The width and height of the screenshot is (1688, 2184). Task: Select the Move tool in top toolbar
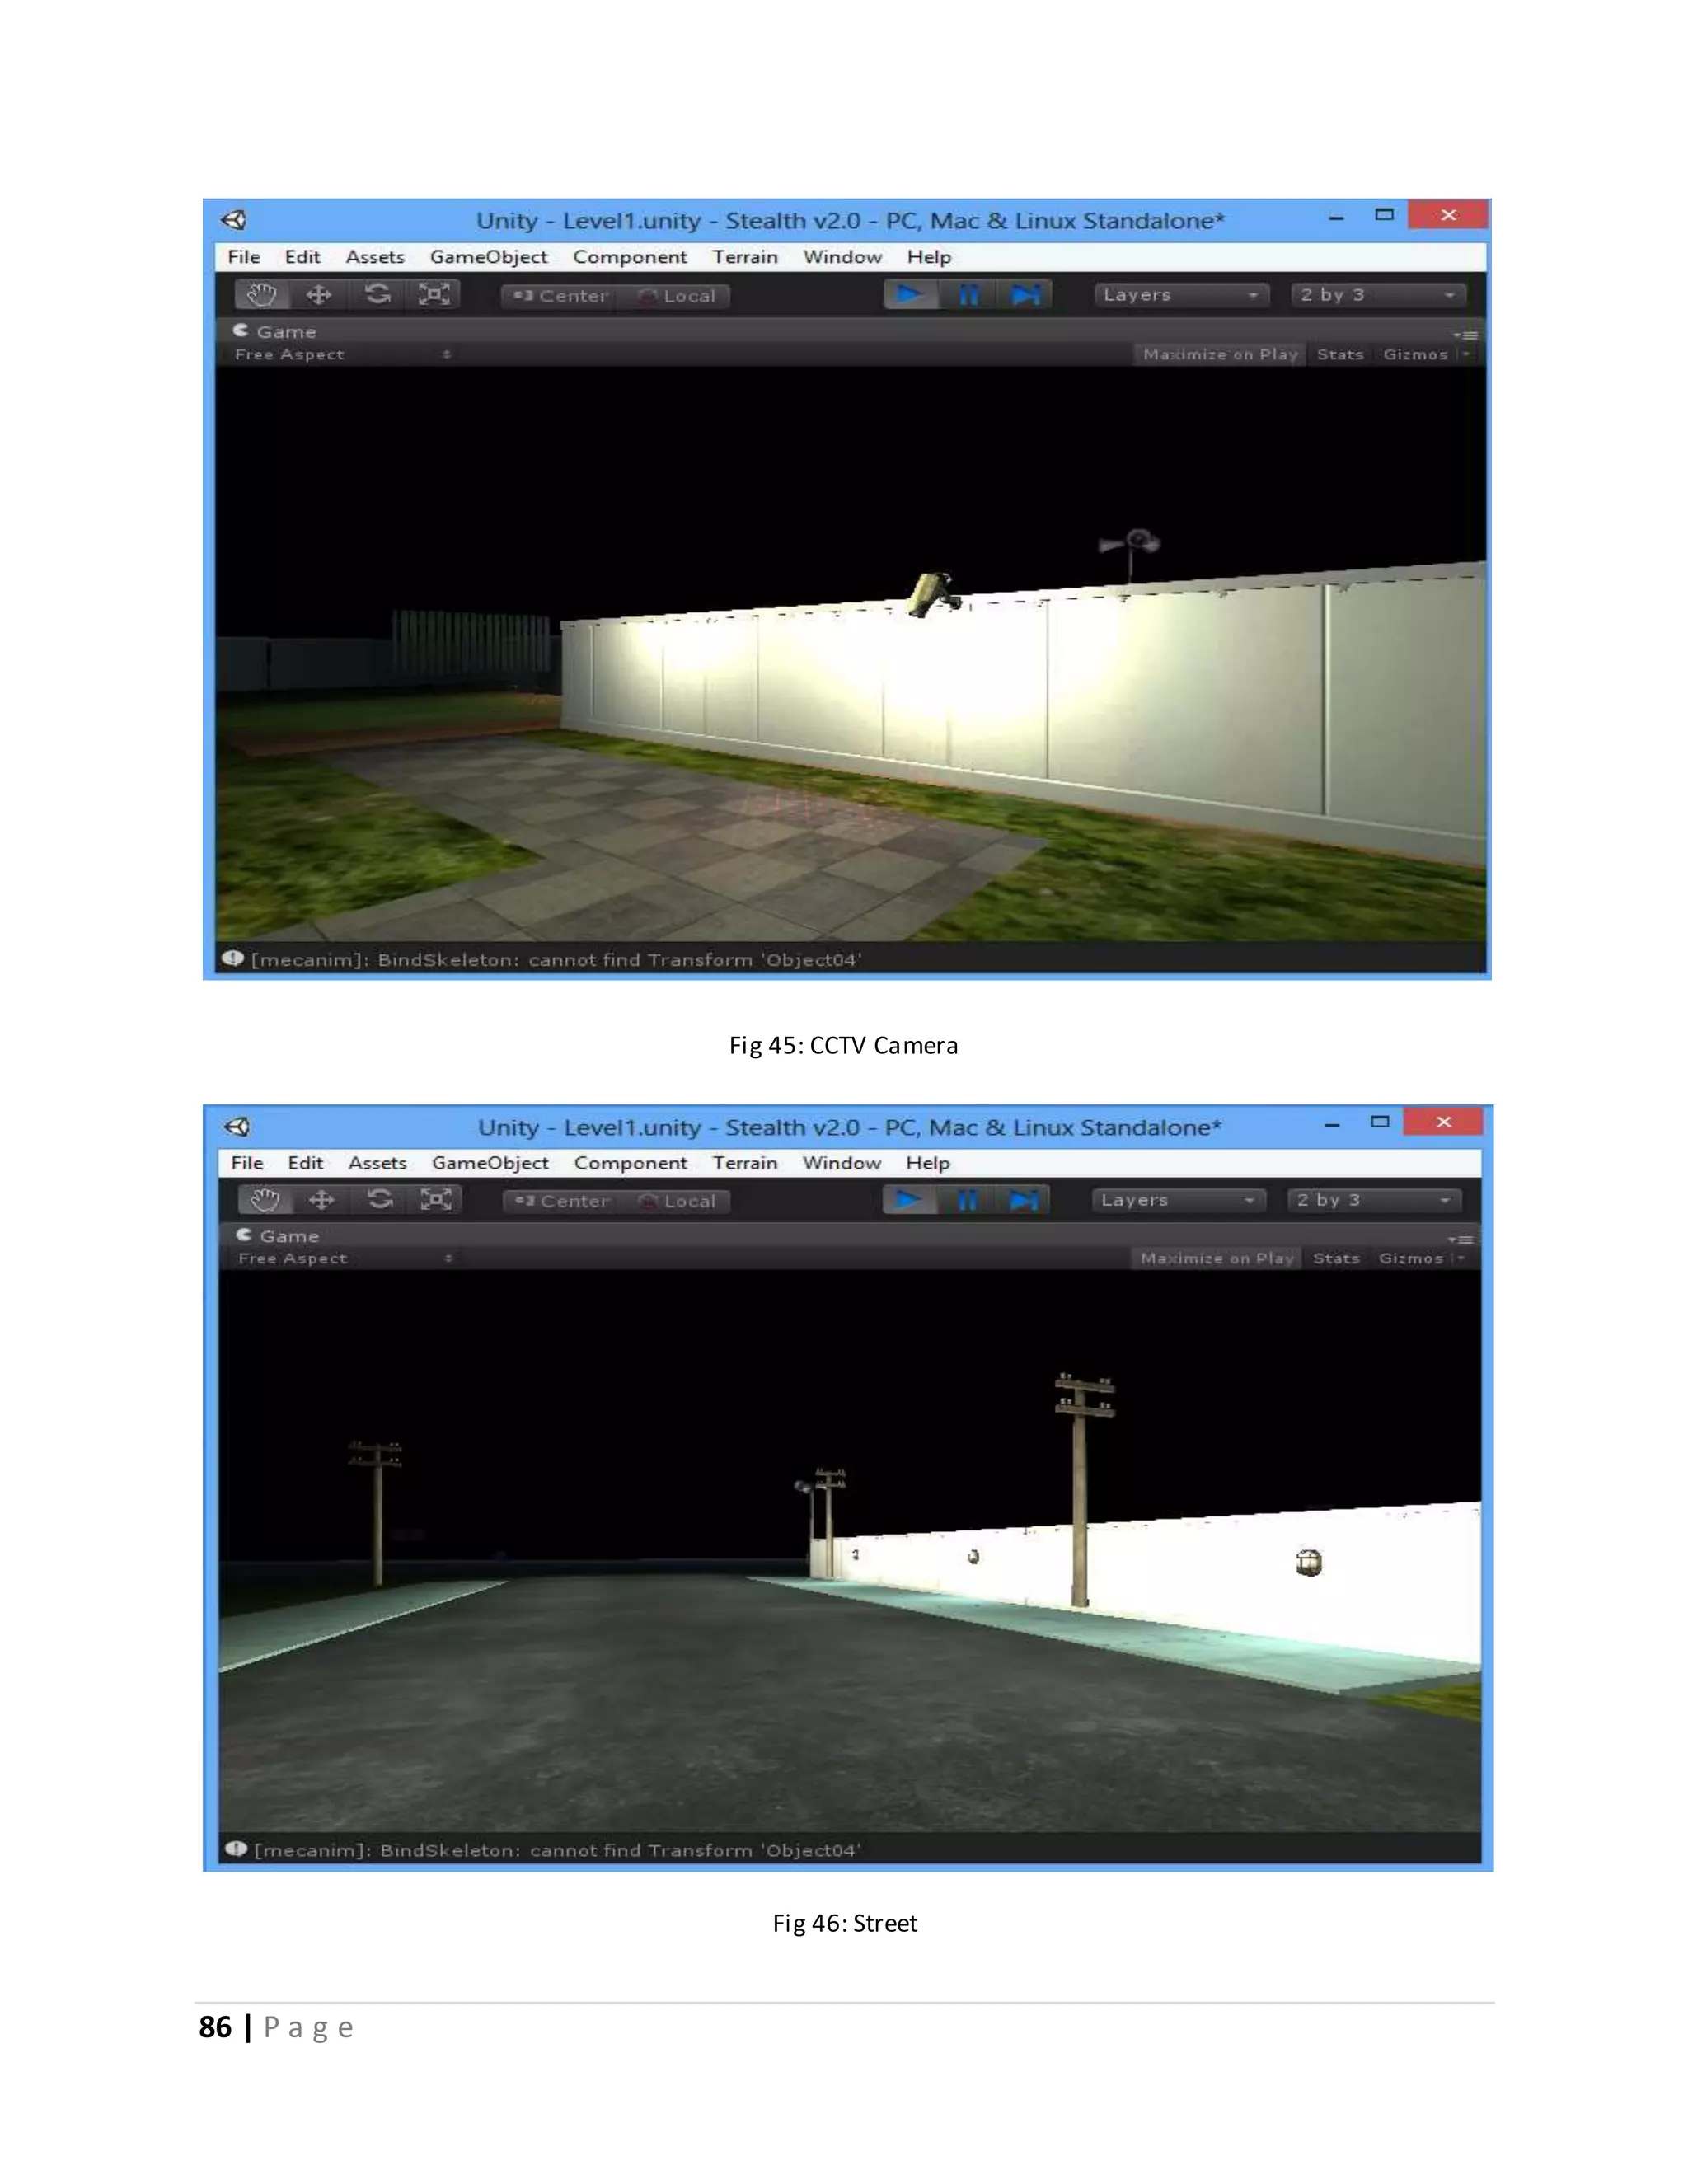click(x=319, y=295)
